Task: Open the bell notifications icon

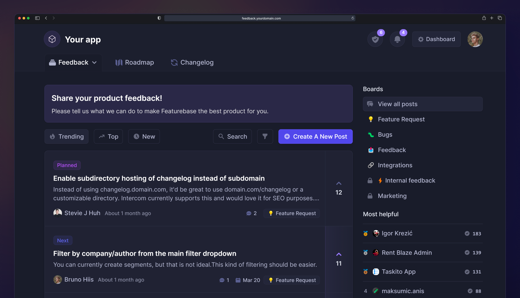Action: pos(397,39)
